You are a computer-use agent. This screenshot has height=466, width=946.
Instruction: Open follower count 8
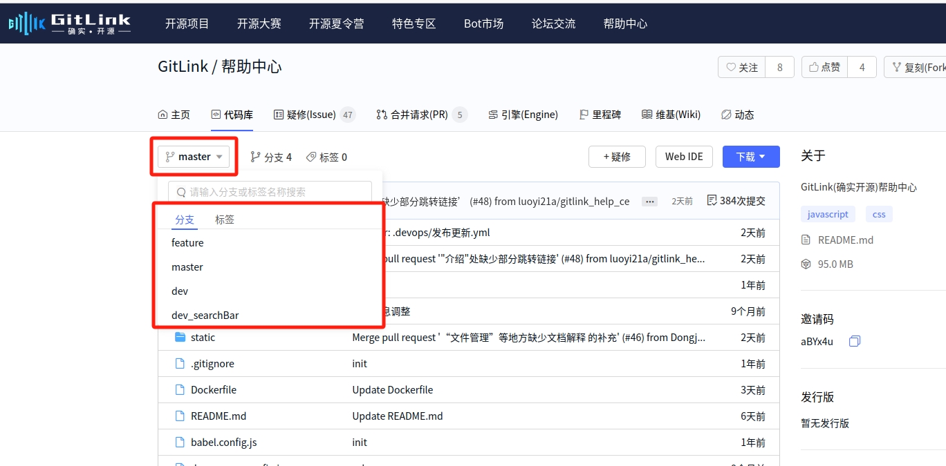click(x=780, y=67)
